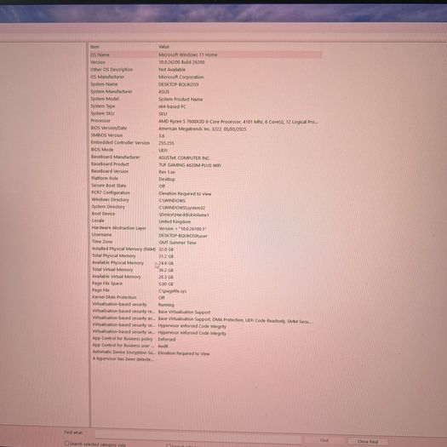Viewport: 447px width, 447px height.
Task: Select the BIOS Version/Date row
Action: coord(204,129)
